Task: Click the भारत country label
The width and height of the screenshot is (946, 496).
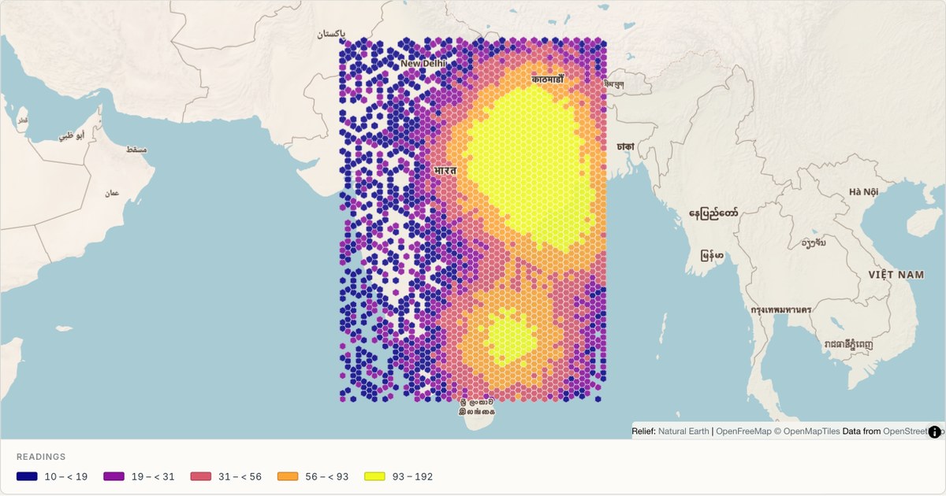Action: click(445, 170)
